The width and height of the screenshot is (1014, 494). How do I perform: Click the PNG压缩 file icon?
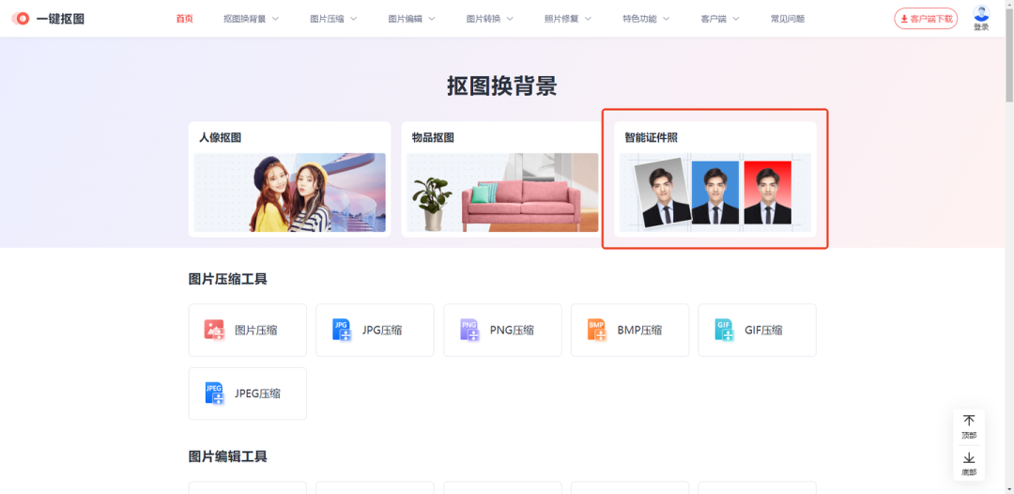pos(469,330)
